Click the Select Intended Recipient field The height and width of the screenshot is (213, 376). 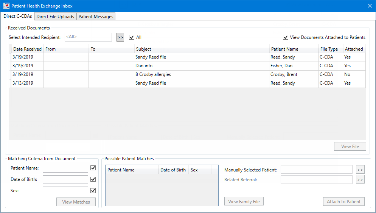(x=88, y=37)
